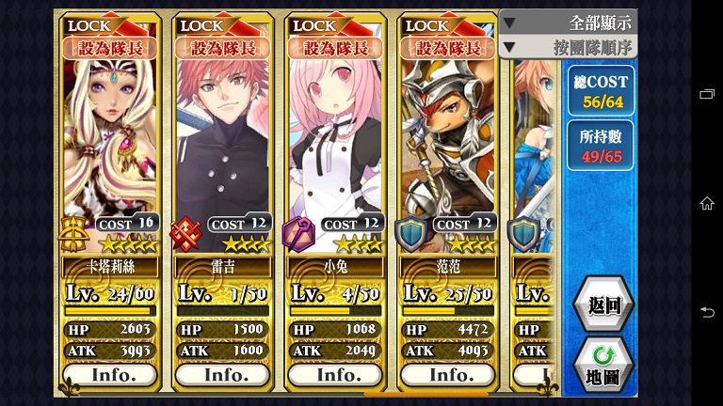Click the archer class icon on 卡塔莉絲 card

(x=73, y=234)
